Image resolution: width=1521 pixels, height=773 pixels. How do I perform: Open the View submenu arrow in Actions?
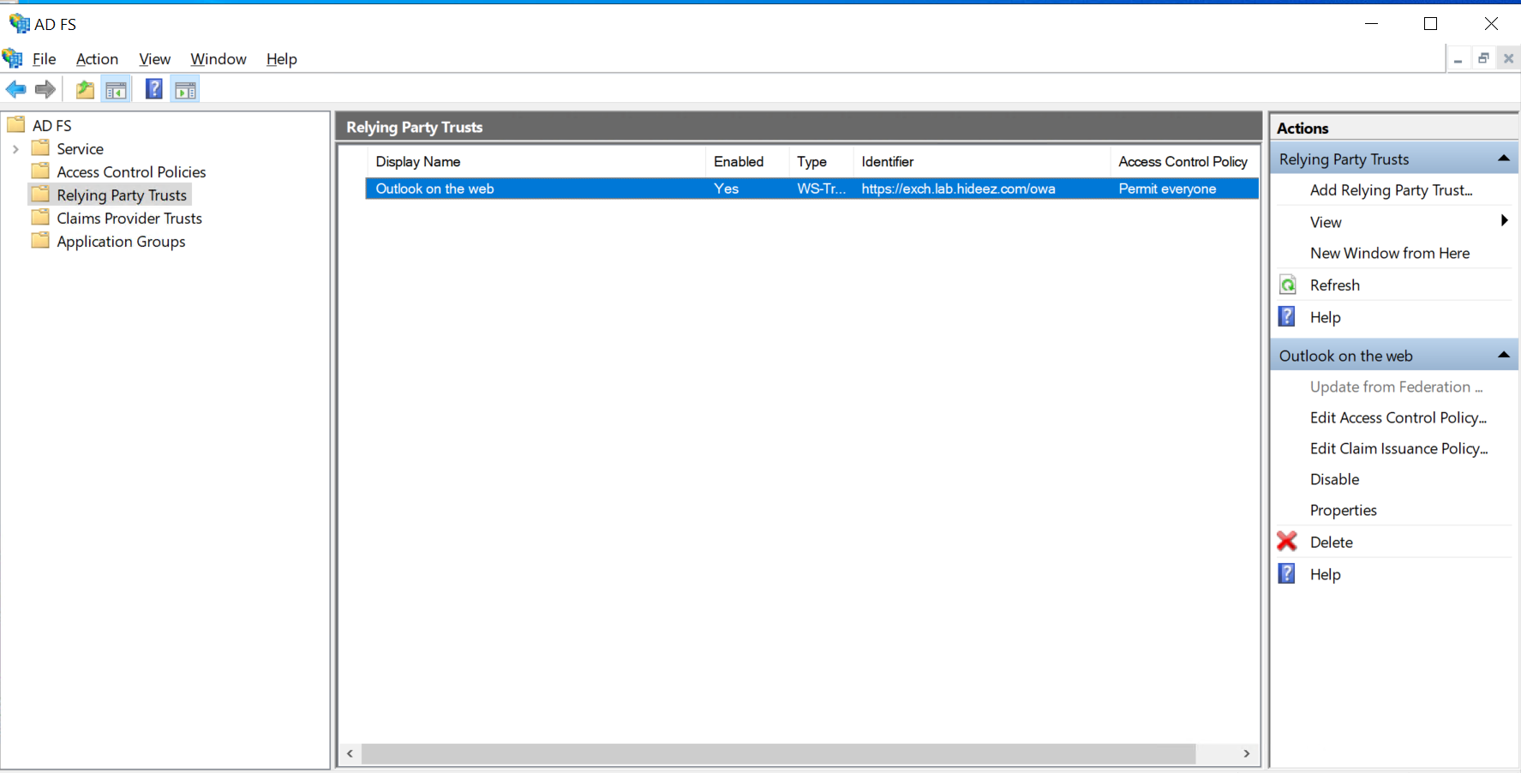point(1504,221)
